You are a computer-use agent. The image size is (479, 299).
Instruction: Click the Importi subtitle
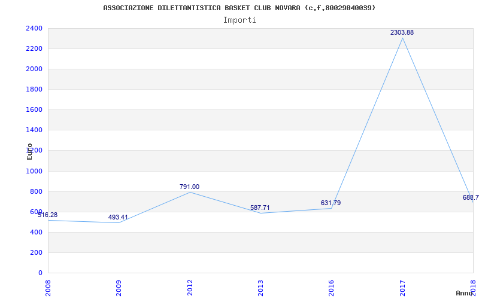[x=239, y=20]
